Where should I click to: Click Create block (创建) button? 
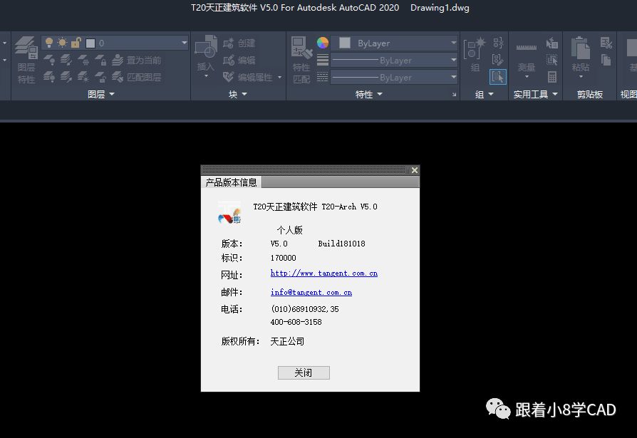239,43
